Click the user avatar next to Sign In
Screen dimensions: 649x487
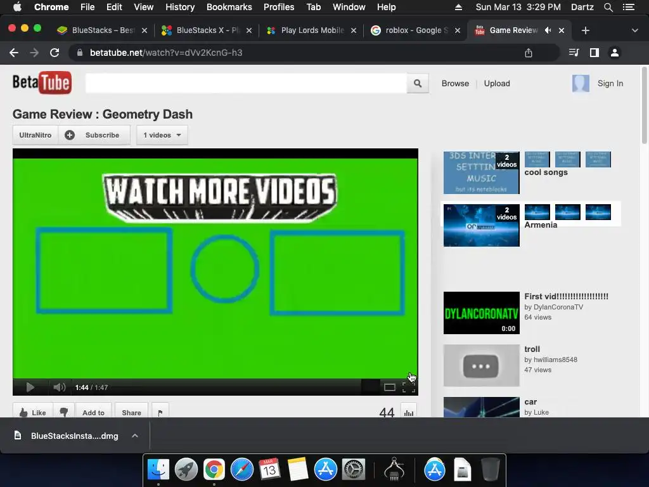pyautogui.click(x=581, y=83)
